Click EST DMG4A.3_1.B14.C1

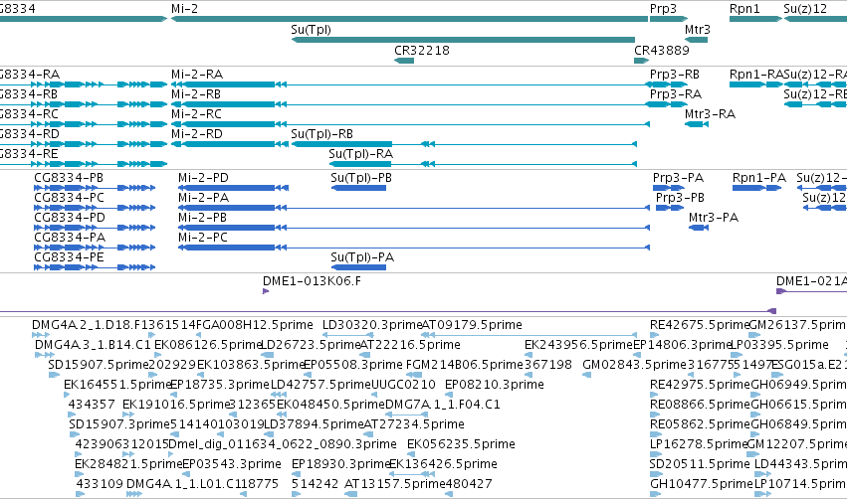45,355
